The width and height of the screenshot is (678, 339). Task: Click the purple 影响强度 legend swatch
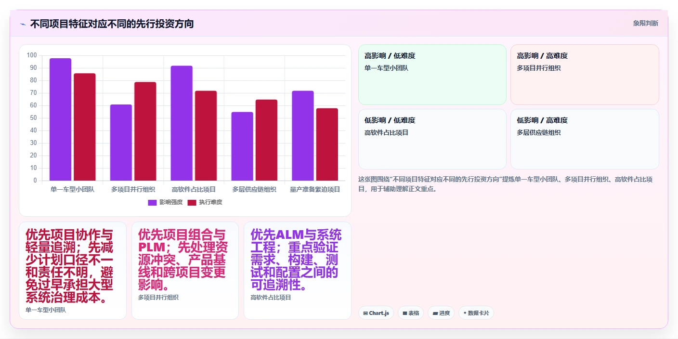152,202
